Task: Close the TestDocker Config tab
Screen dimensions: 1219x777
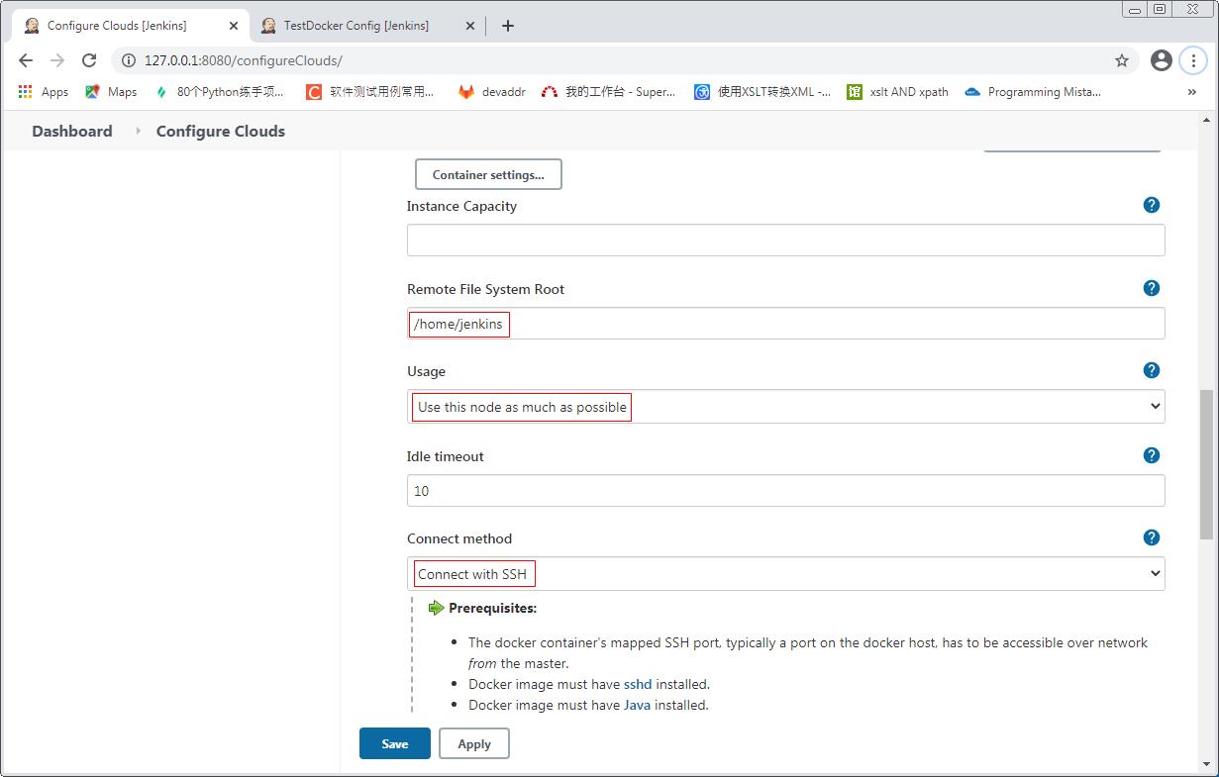Action: pos(470,26)
